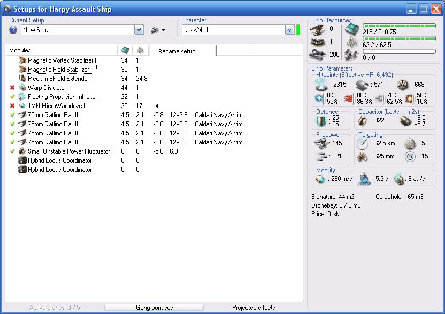Click the blue help question mark icon
The height and width of the screenshot is (314, 445).
tap(13, 30)
